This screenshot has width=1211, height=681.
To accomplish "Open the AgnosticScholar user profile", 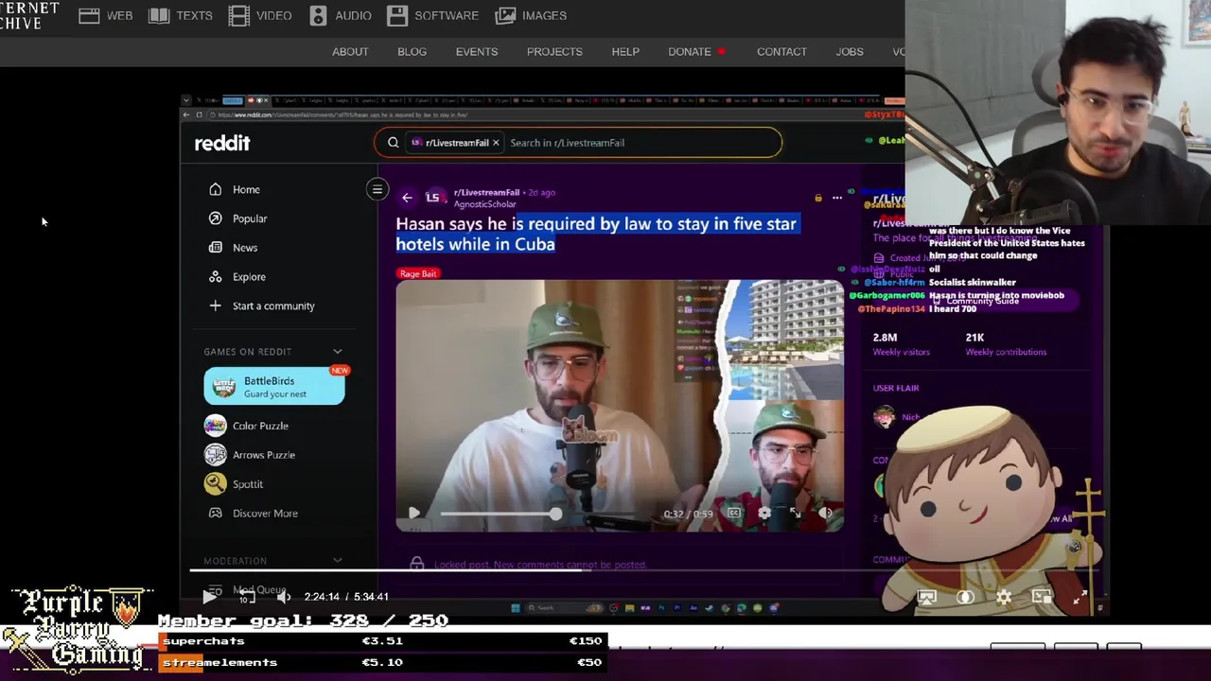I will (484, 204).
